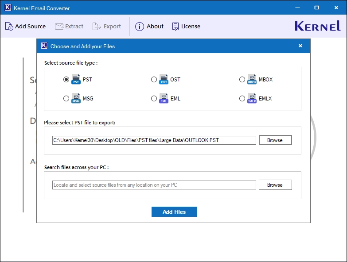This screenshot has height=262, width=347.
Task: Click the MSG label text
Action: pyautogui.click(x=88, y=99)
